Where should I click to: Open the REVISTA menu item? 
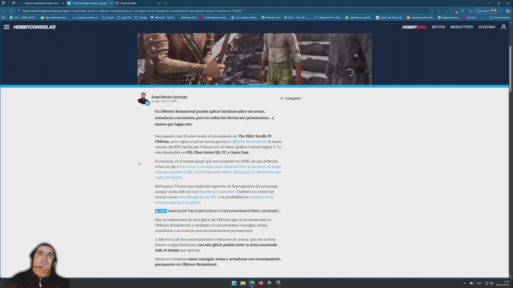pos(438,27)
